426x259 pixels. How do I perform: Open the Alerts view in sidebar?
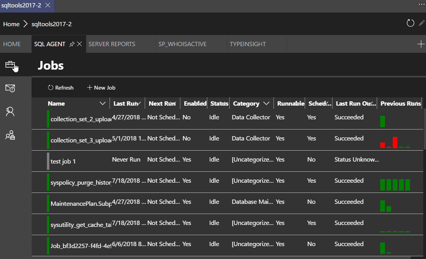tap(10, 88)
